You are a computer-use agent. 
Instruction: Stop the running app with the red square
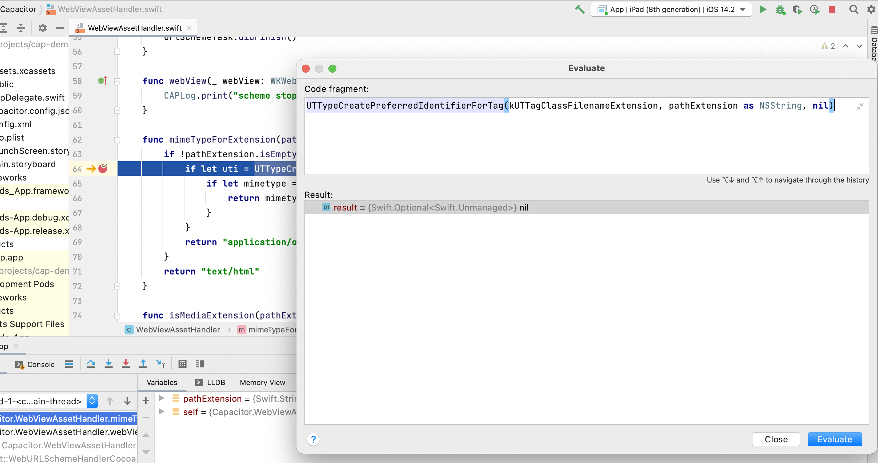(832, 9)
